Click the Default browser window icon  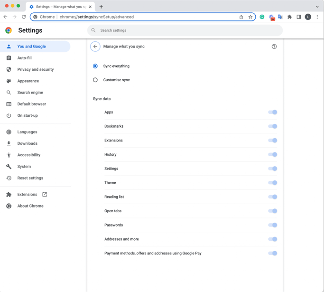coord(9,104)
